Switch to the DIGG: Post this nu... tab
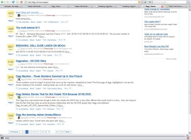The image size is (191, 140). [x=176, y=6]
